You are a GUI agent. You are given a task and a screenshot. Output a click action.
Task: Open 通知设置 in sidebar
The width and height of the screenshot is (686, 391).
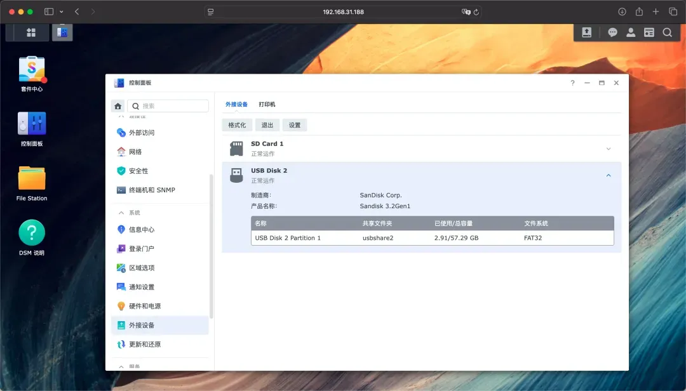pos(159,287)
